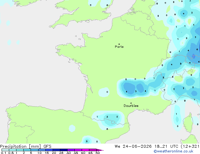Screen dimensions: 200x154
Task: Click the legend label '15'
Action: coord(47,153)
